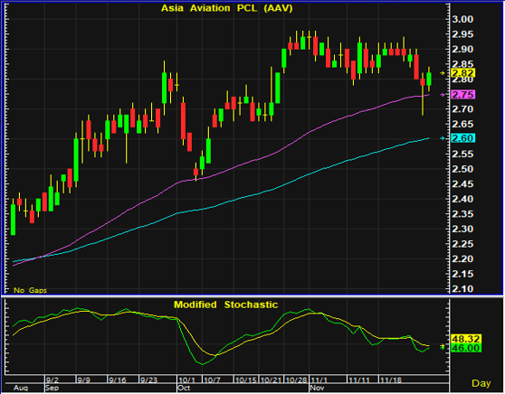Screen dimensions: 505x394
Task: Click the magenta arrow beside the 2.75 label
Action: pos(443,95)
